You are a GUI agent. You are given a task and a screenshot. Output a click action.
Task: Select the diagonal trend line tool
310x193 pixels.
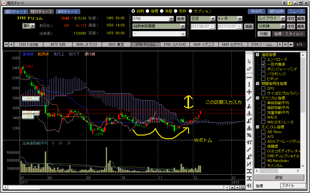coord(249,99)
